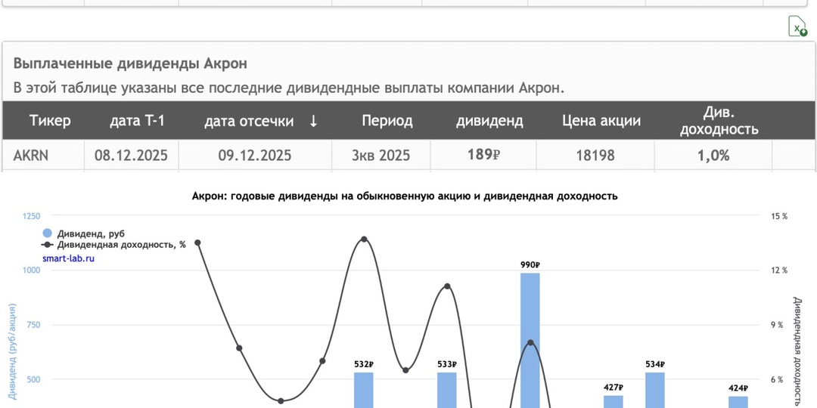Select the date 09.12.2025 cell

[x=255, y=155]
